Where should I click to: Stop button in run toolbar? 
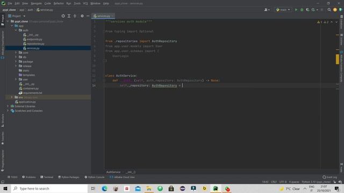point(322,10)
